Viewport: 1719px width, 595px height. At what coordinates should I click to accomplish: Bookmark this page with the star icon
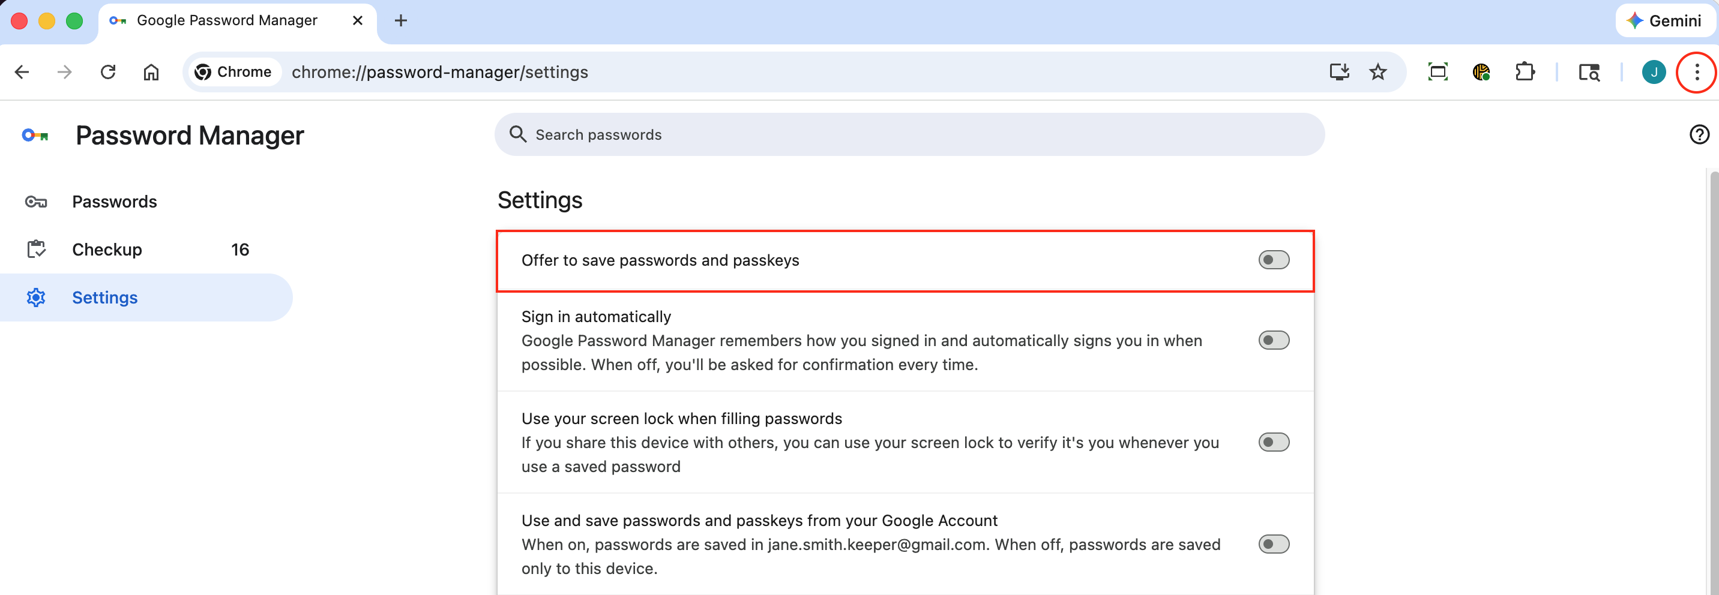1377,72
